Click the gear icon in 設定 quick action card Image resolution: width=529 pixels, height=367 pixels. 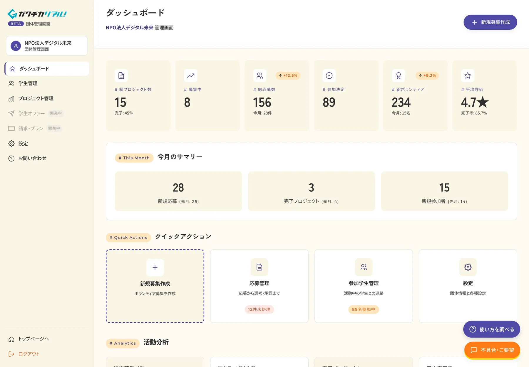click(x=468, y=267)
